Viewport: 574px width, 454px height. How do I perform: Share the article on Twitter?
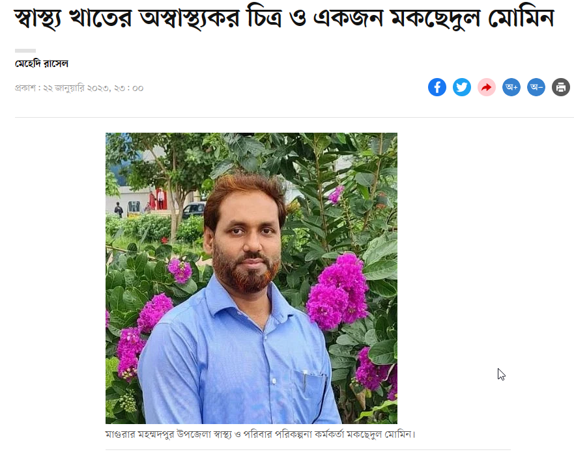point(462,87)
